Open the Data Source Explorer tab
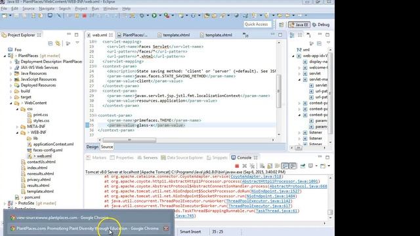Viewport: 420px width, 236px height. pyautogui.click(x=182, y=157)
